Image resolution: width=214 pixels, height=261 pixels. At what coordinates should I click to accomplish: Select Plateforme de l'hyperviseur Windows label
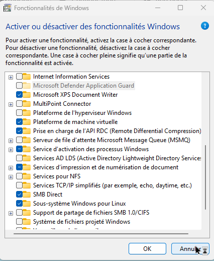tap(82, 113)
